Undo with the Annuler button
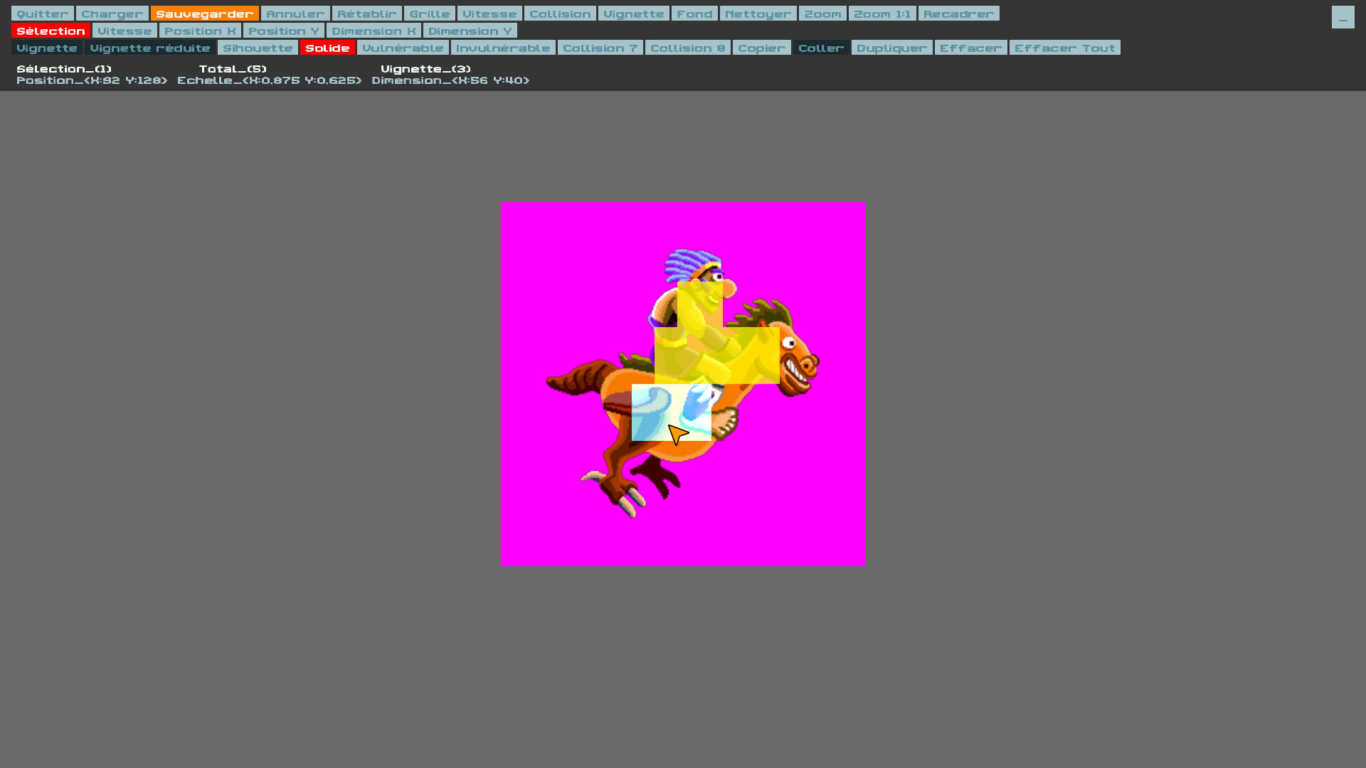 pyautogui.click(x=295, y=14)
